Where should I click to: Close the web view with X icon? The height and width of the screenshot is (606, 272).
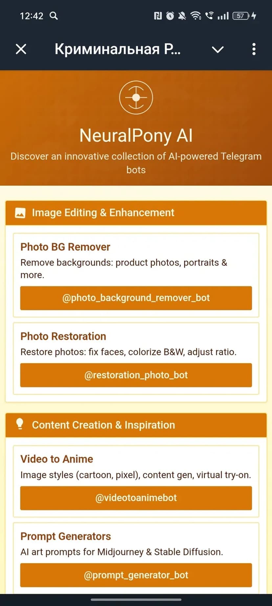click(x=21, y=49)
